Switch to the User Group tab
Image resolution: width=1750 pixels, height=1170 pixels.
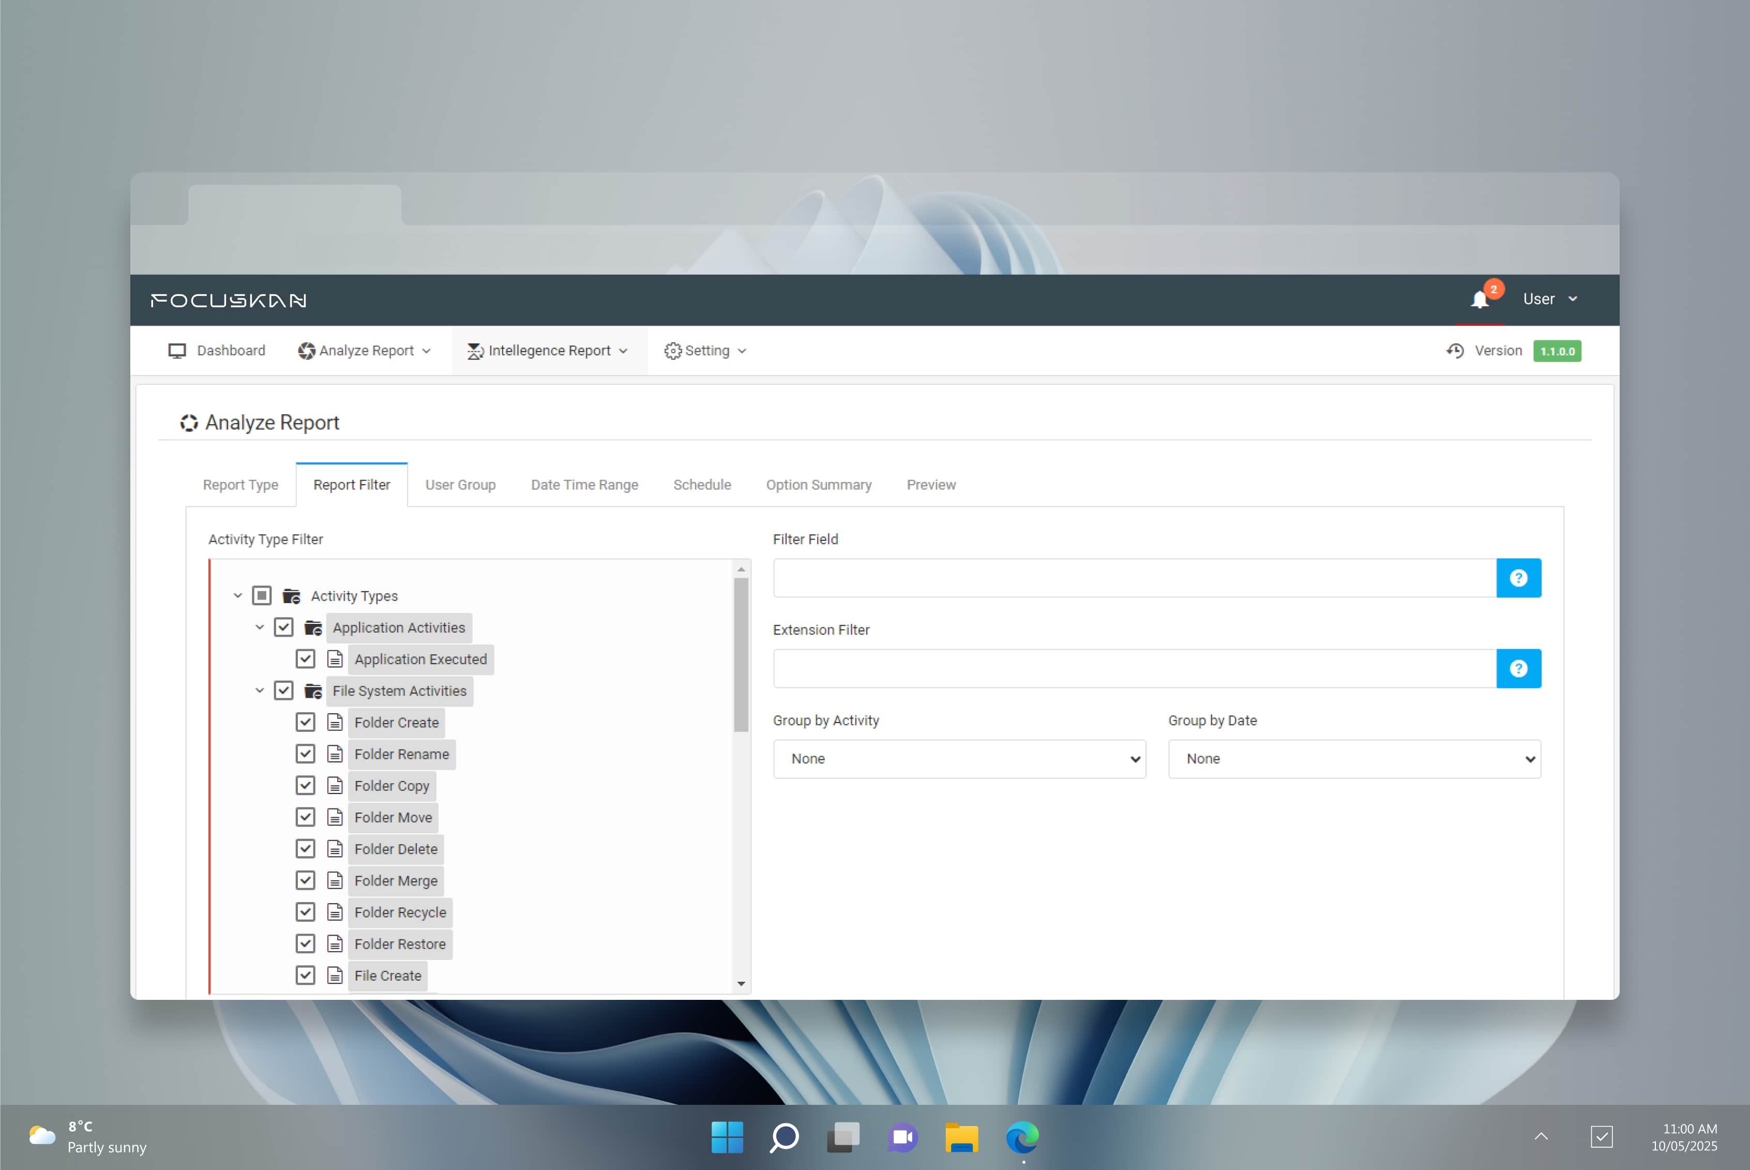460,485
